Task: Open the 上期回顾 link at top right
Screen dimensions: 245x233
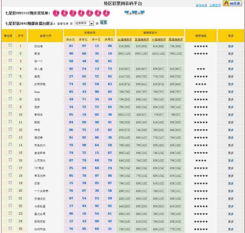Action: 215,5
